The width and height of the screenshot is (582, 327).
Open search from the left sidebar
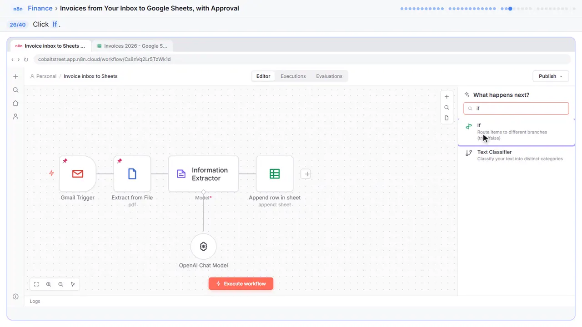tap(15, 90)
